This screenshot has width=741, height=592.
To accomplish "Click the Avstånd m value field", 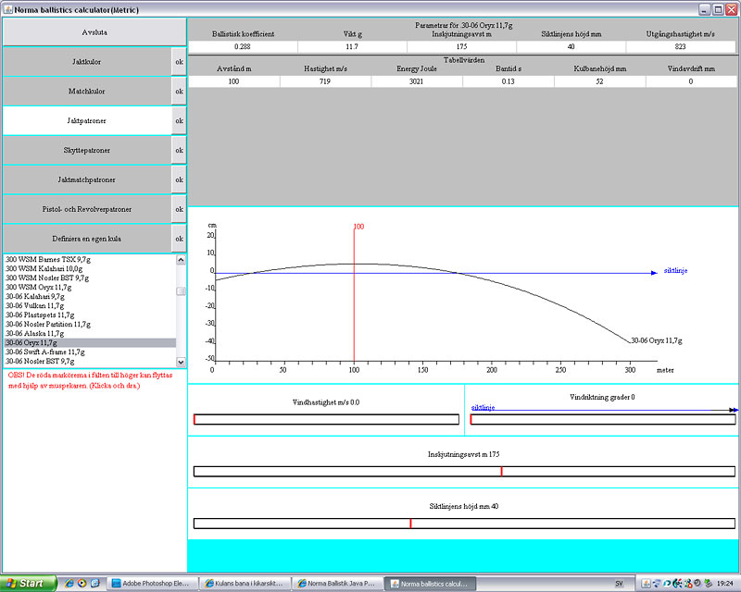I will coord(232,81).
